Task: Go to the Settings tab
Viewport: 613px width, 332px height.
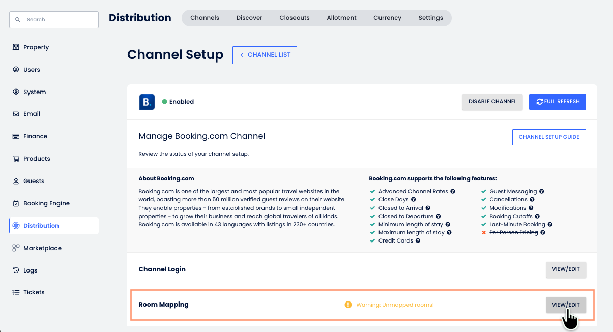Action: [431, 18]
